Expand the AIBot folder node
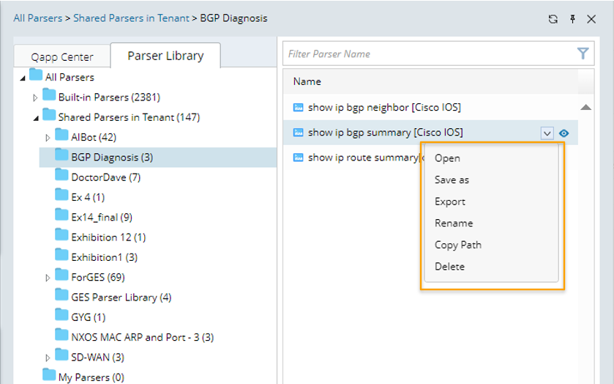This screenshot has width=614, height=384. click(x=48, y=137)
